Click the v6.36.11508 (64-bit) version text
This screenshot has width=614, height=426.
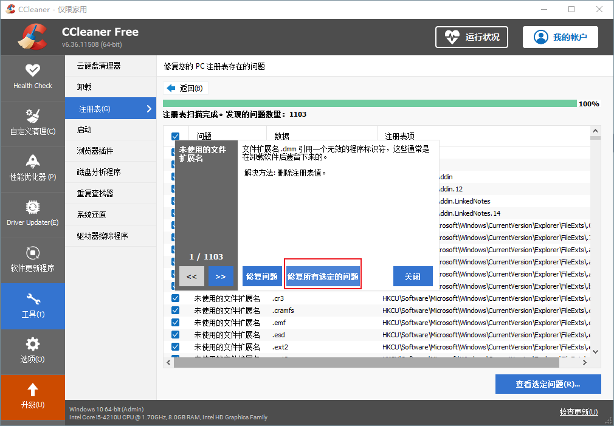[92, 44]
